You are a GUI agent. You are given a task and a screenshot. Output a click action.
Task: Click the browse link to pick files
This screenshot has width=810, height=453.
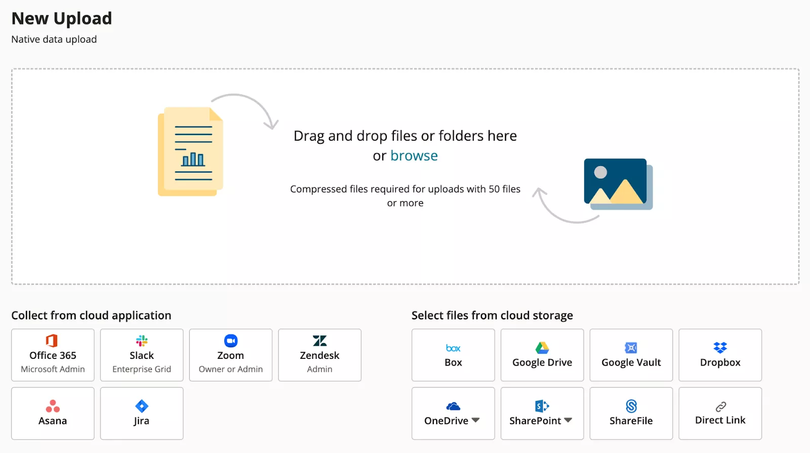(414, 156)
